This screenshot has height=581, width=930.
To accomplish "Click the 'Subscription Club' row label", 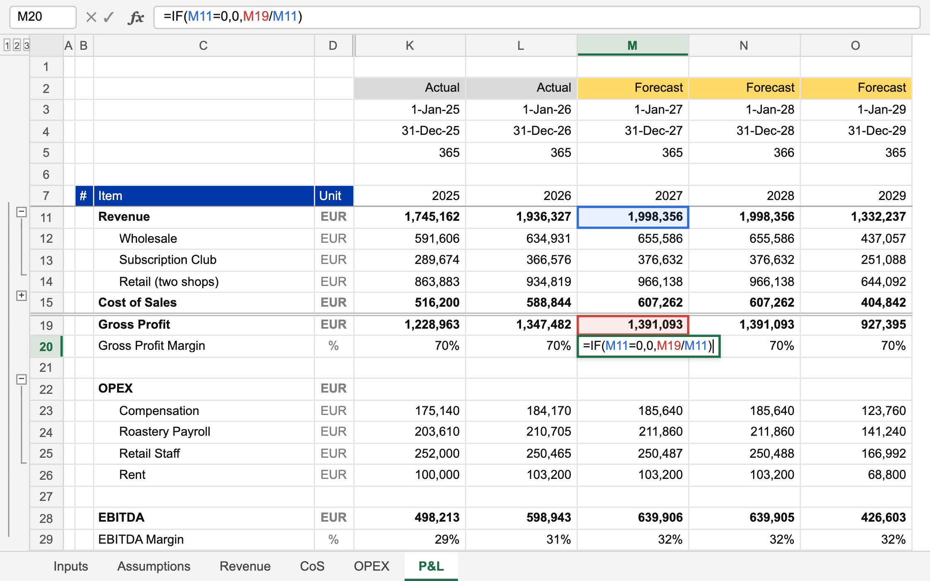I will click(x=168, y=260).
